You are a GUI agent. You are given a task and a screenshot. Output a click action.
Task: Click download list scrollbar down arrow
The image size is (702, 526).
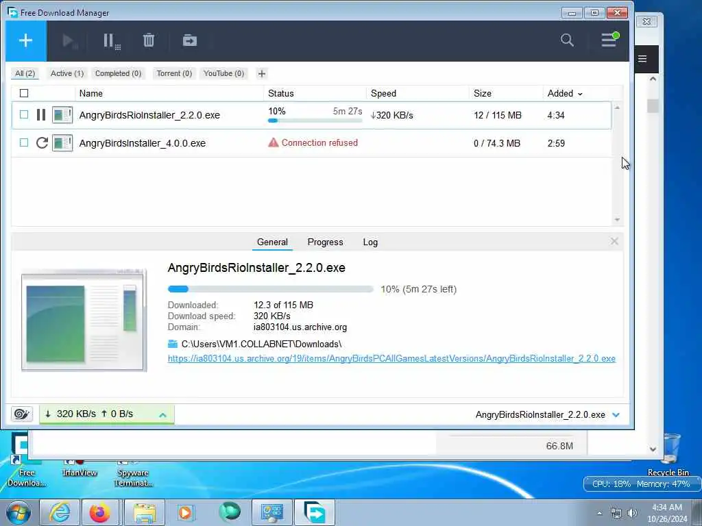pyautogui.click(x=617, y=220)
